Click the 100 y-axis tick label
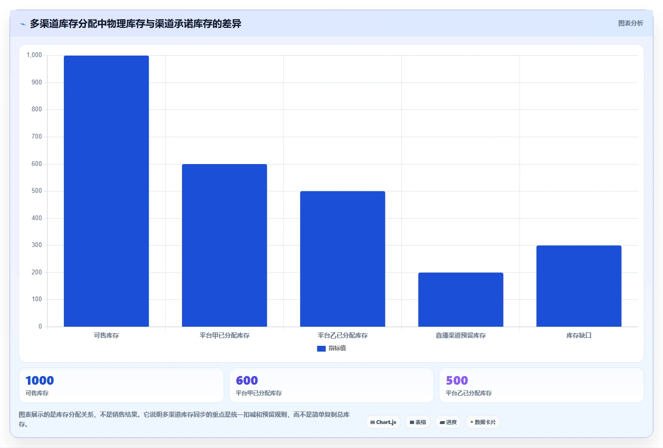The width and height of the screenshot is (663, 448). pyautogui.click(x=36, y=299)
